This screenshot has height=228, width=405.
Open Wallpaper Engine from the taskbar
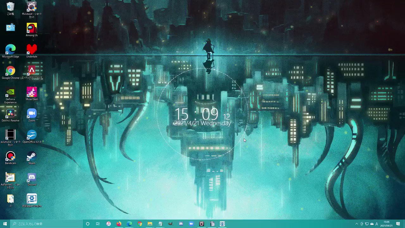point(222,224)
